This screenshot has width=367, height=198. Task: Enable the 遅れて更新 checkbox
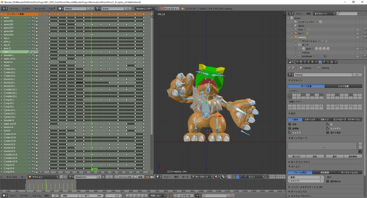coord(328,133)
